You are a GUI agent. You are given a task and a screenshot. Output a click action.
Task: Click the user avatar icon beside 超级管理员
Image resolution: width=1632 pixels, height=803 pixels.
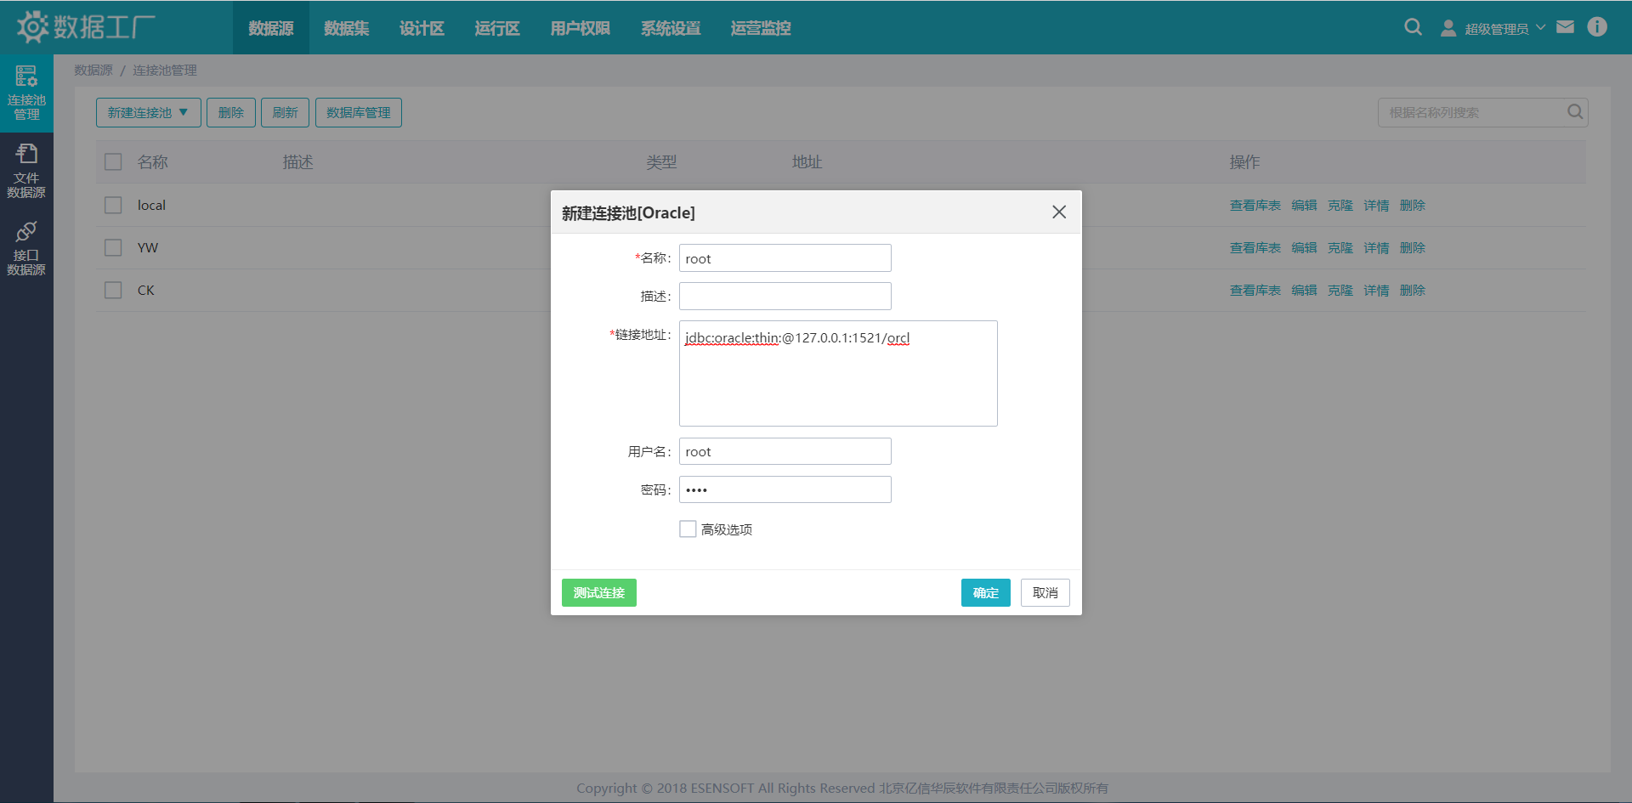(x=1448, y=28)
